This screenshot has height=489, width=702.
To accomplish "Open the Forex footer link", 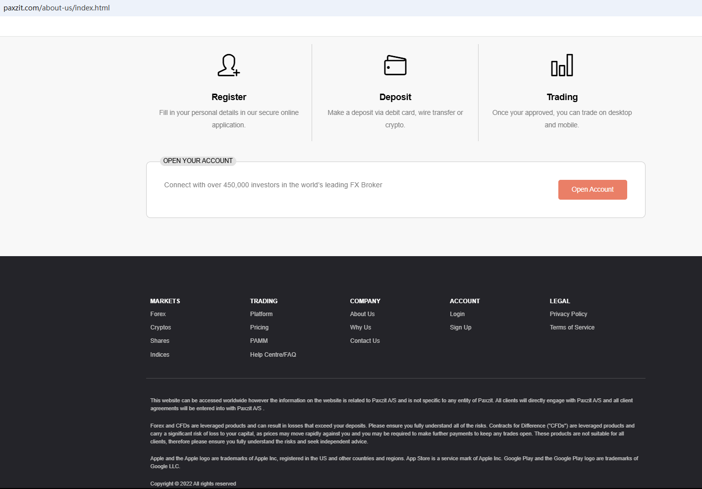I will click(x=158, y=314).
